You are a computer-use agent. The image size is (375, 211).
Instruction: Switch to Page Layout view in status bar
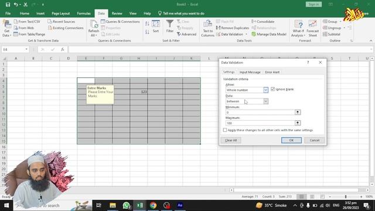(x=312, y=197)
